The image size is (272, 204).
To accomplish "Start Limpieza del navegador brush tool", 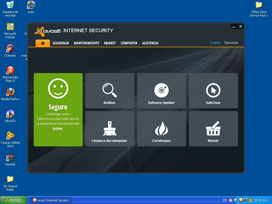I will click(x=109, y=129).
